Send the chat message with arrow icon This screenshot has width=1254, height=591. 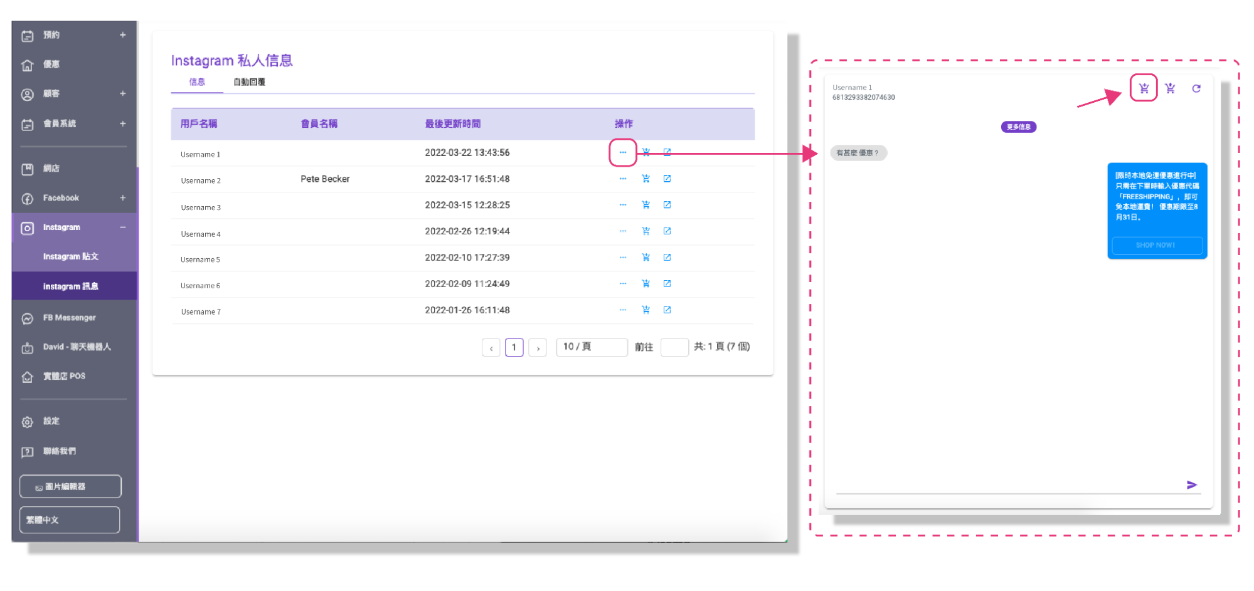(1192, 485)
